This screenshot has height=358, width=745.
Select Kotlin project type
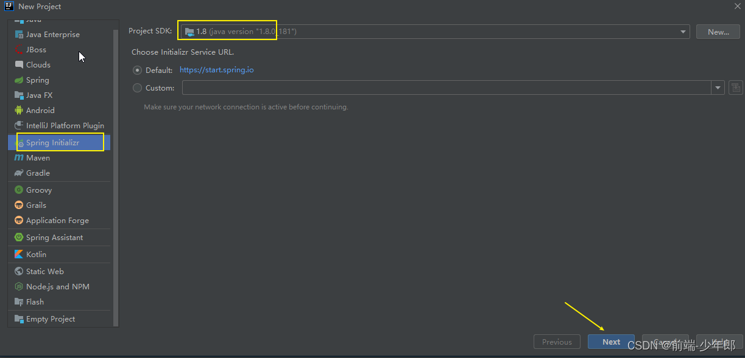click(60, 255)
